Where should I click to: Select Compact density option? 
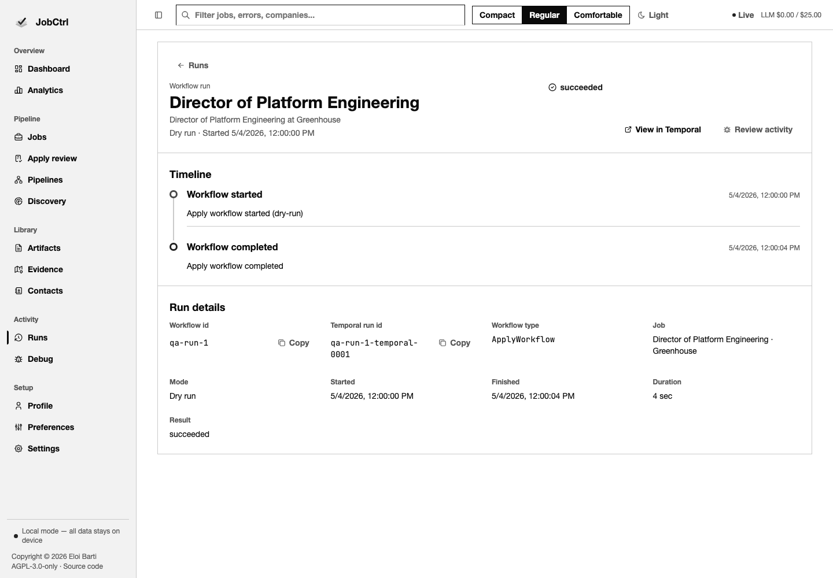(x=497, y=15)
